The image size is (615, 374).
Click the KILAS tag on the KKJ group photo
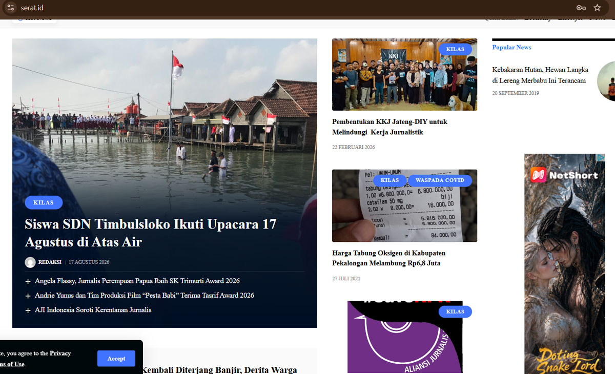click(455, 50)
